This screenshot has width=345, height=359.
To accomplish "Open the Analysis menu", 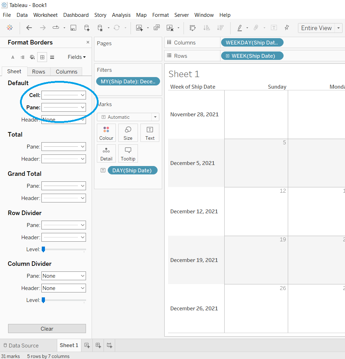I will pos(121,15).
